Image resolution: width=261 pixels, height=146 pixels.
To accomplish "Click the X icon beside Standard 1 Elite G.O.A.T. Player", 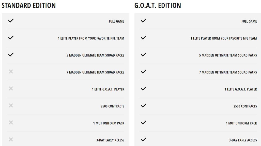I will [x=11, y=88].
